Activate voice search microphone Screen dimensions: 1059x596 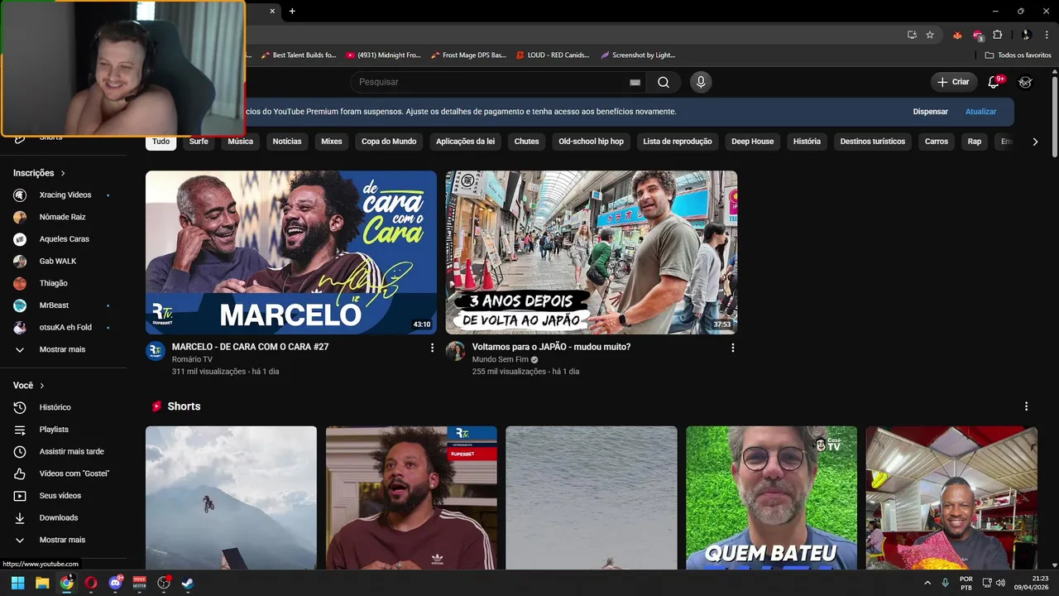point(701,82)
